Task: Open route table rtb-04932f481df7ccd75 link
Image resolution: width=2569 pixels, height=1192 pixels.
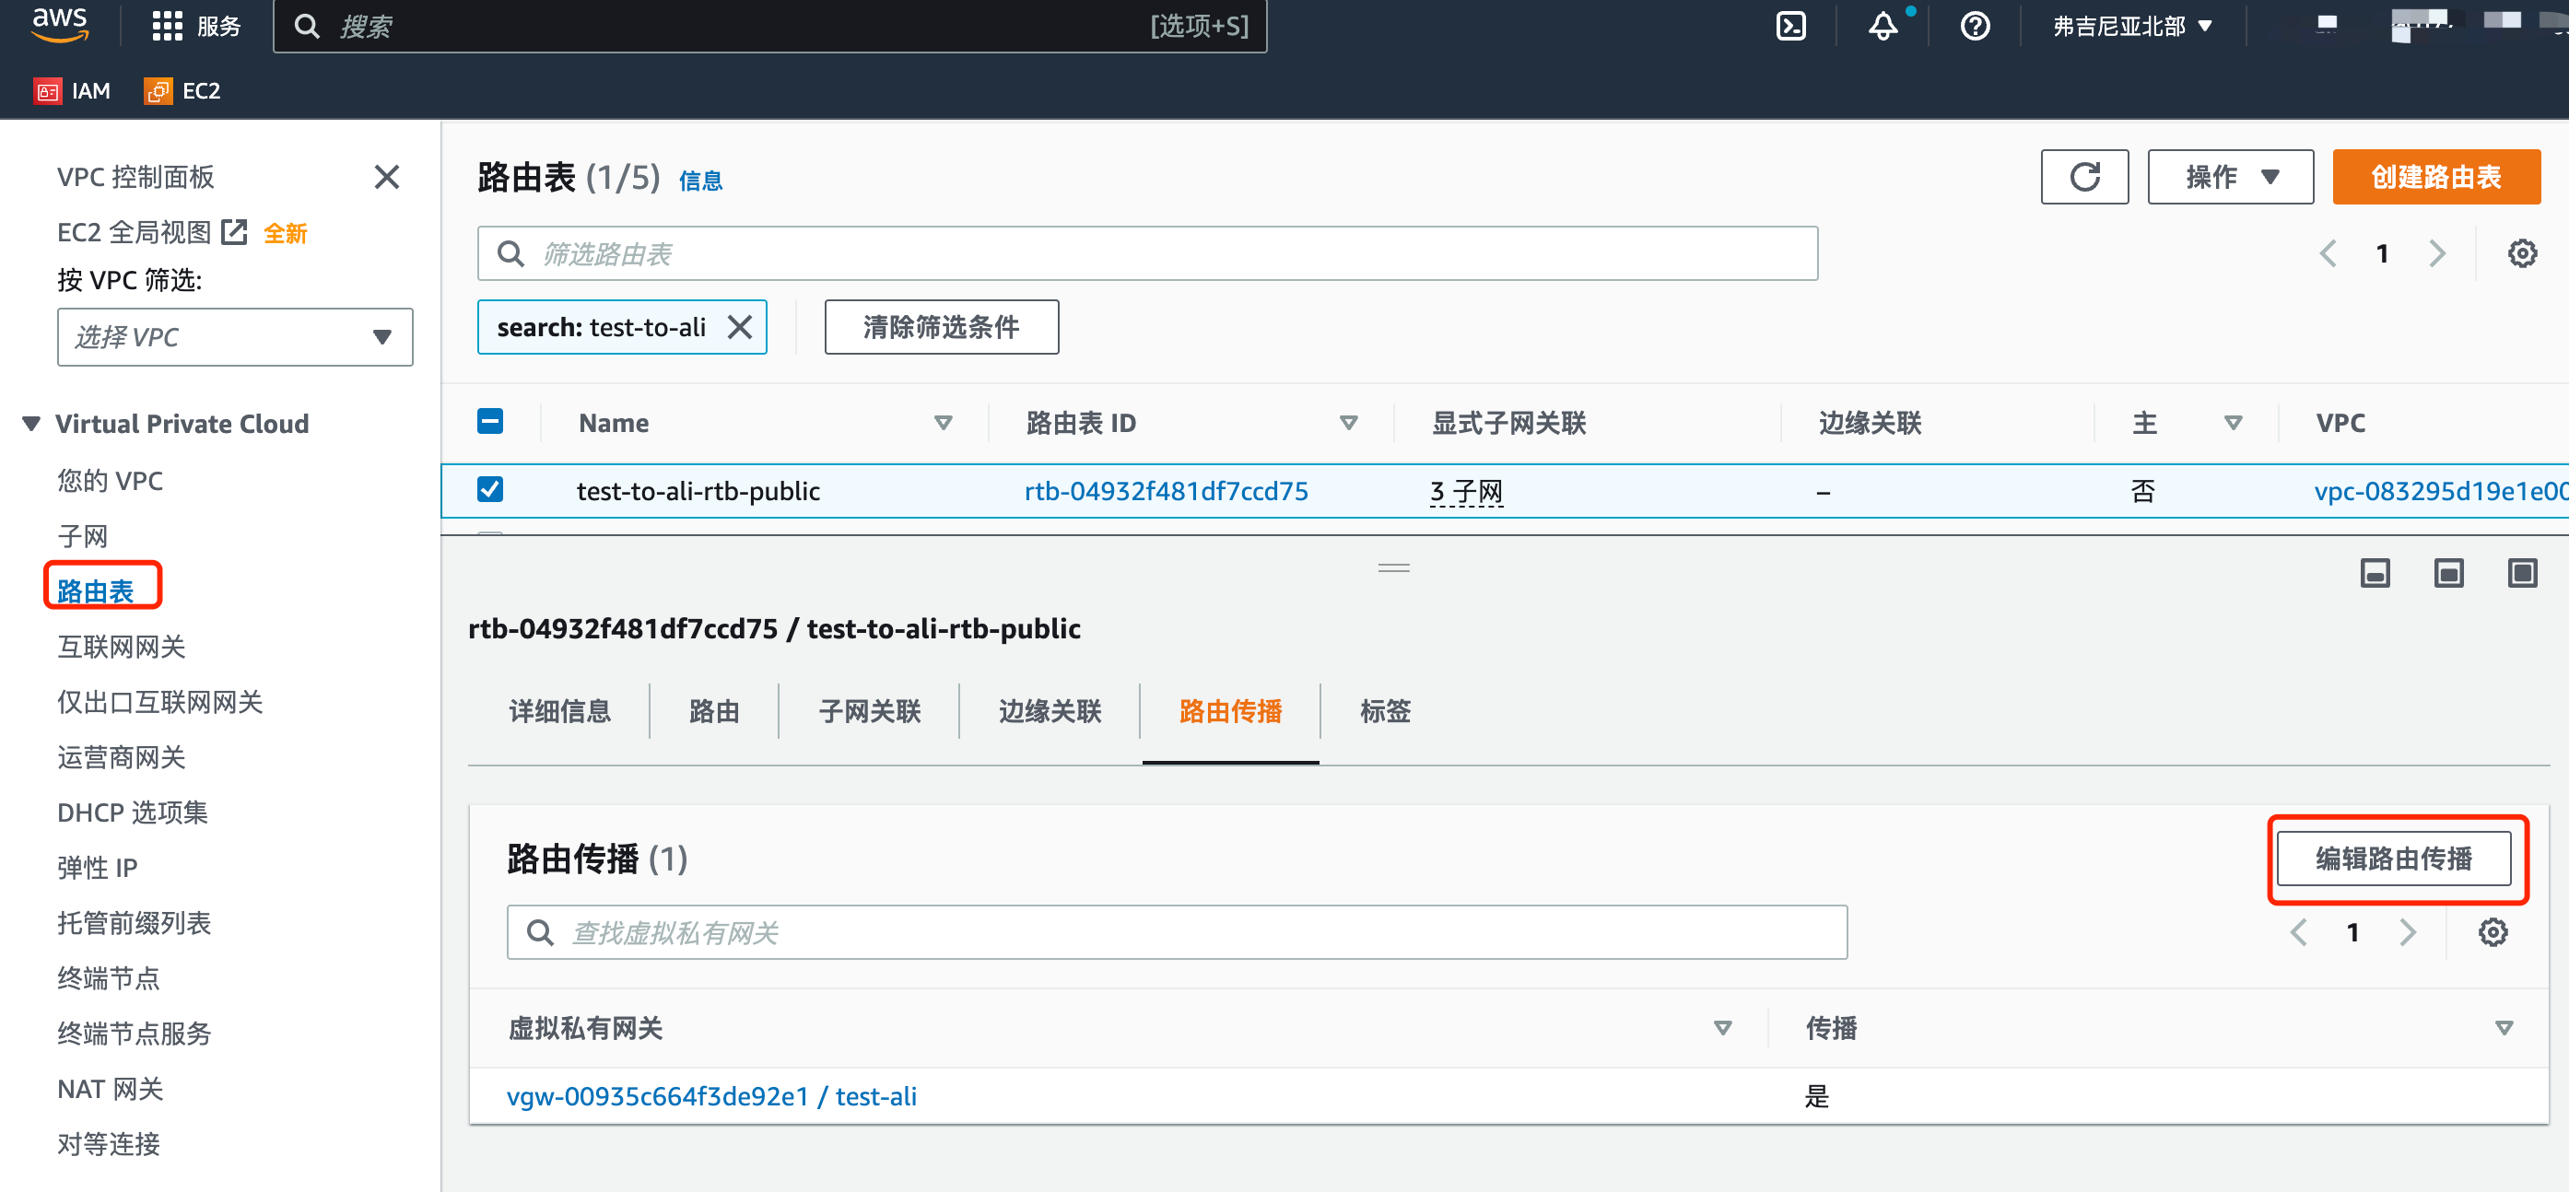Action: 1166,491
